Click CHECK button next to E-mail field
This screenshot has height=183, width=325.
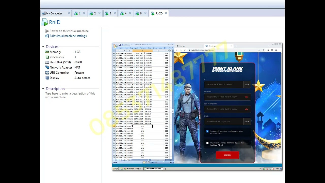247,121
